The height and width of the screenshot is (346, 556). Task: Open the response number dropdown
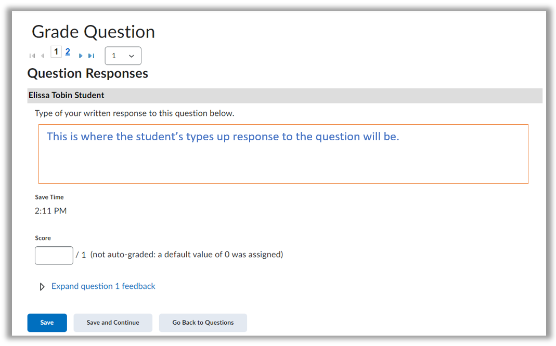[x=123, y=56]
